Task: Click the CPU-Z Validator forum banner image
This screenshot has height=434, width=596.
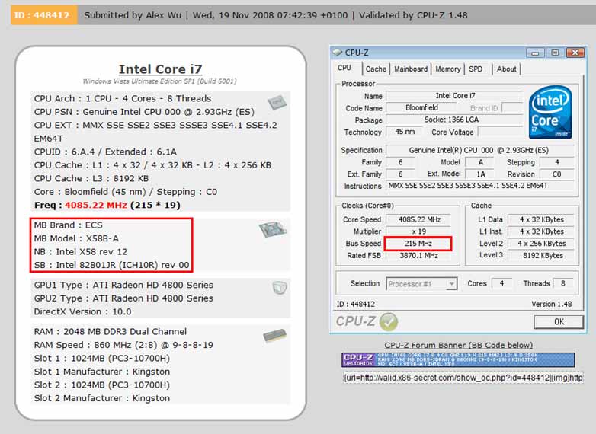Action: point(458,360)
